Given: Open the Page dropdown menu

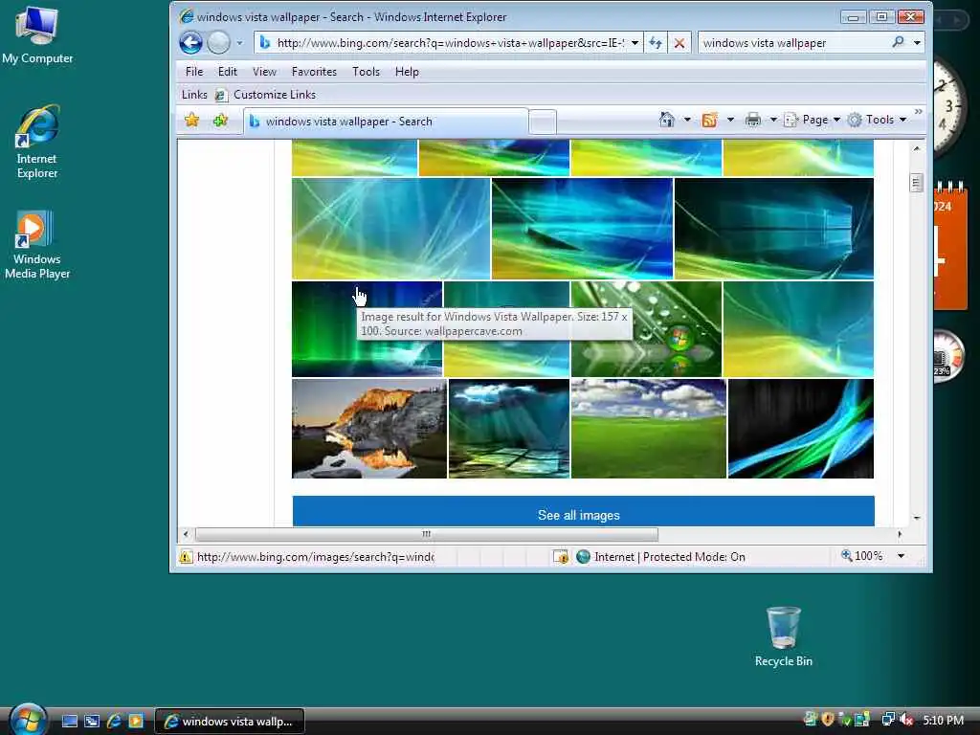Looking at the screenshot, I should point(813,120).
